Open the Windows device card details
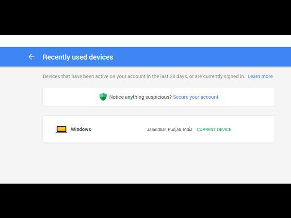 point(159,129)
